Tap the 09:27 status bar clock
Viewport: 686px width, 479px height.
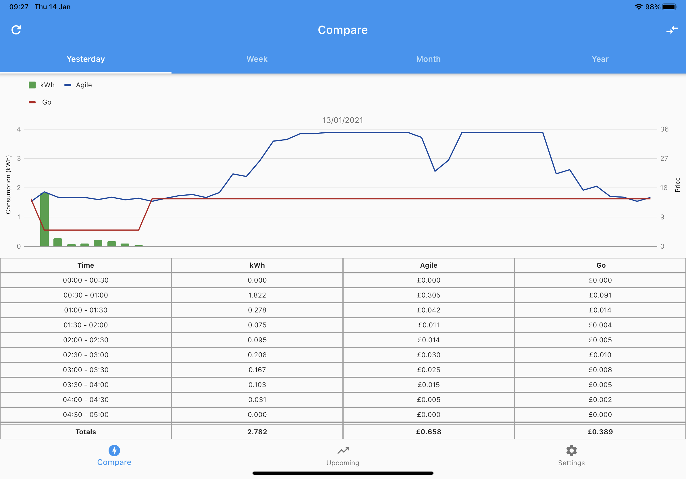point(19,7)
